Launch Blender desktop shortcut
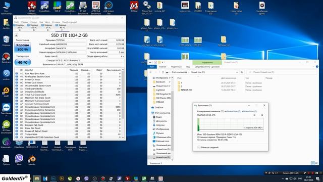Viewport: 323px width, 182px height. coord(32,160)
